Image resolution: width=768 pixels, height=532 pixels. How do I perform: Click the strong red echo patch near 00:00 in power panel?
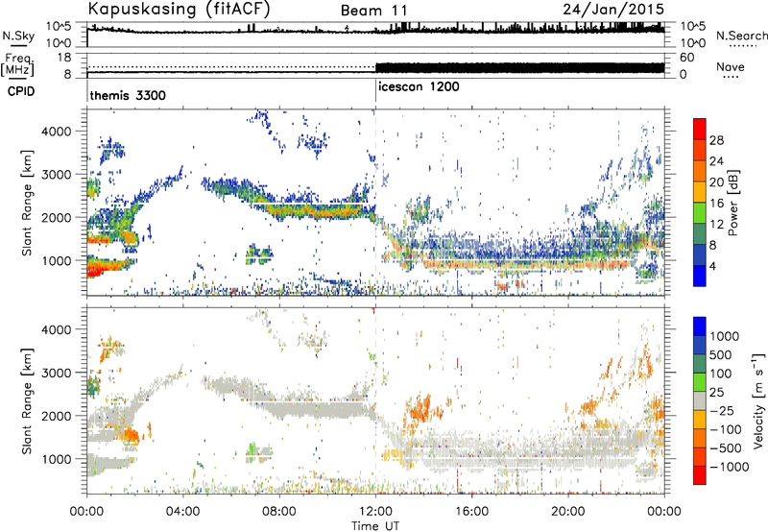[102, 268]
